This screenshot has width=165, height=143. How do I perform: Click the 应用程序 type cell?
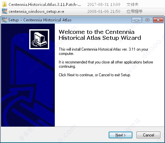click(134, 12)
